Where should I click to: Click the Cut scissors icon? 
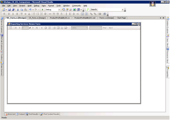point(18,10)
